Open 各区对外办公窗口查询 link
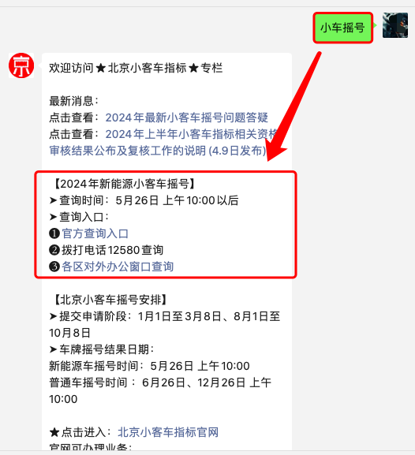The width and height of the screenshot is (415, 455). point(118,267)
